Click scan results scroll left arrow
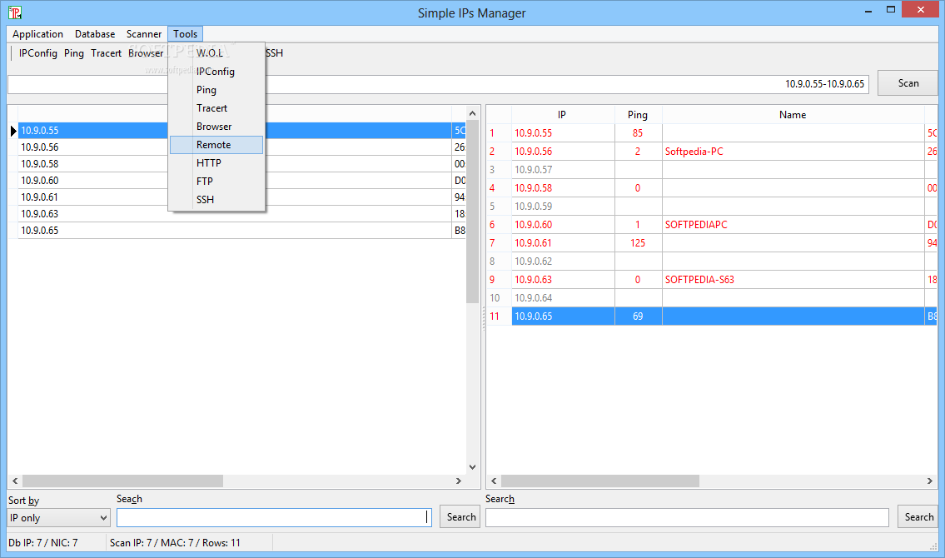The height and width of the screenshot is (558, 945). tap(494, 481)
